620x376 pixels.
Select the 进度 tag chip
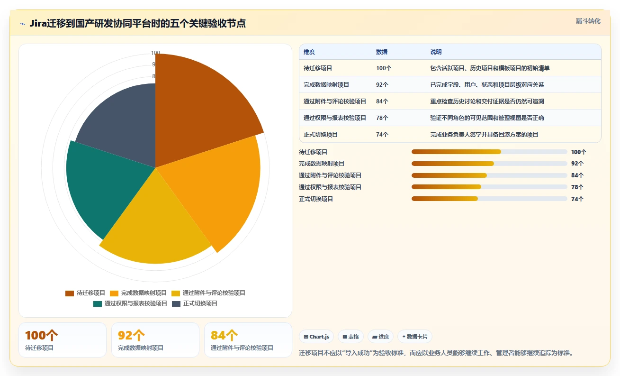point(381,337)
